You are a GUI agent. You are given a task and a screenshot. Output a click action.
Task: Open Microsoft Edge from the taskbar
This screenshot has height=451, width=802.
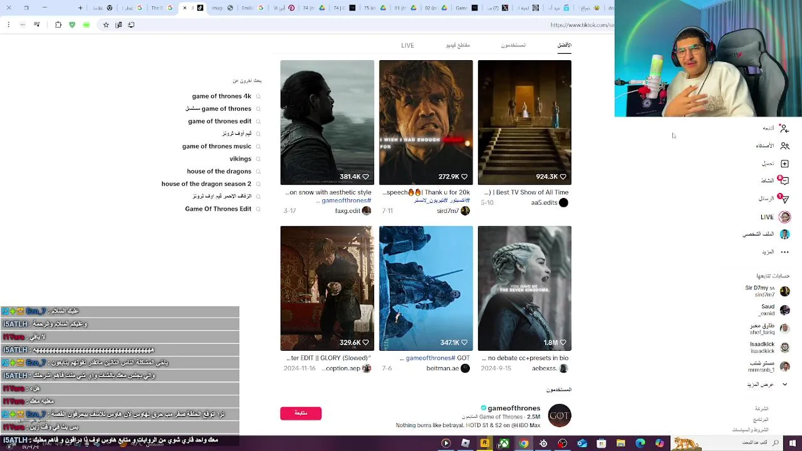coord(640,443)
